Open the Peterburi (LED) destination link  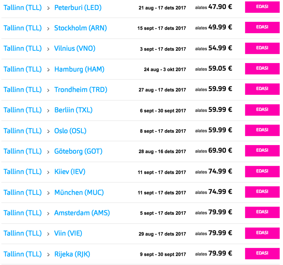[x=78, y=7]
